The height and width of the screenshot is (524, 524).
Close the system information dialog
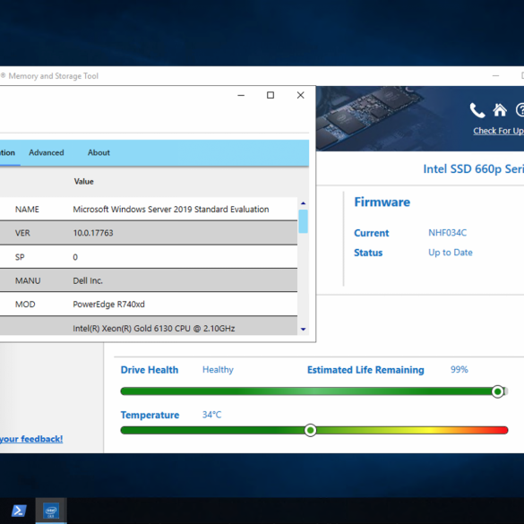click(300, 95)
